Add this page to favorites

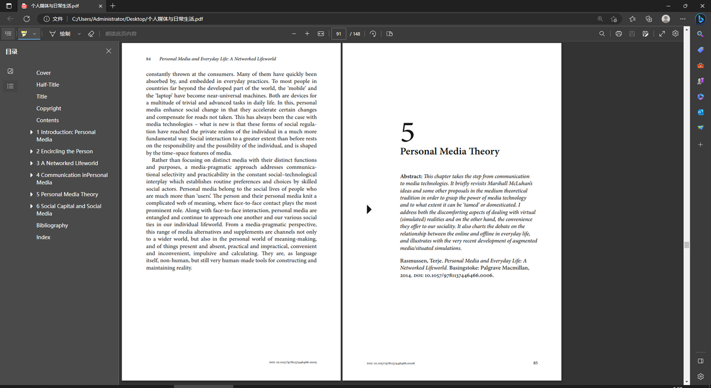pos(614,19)
